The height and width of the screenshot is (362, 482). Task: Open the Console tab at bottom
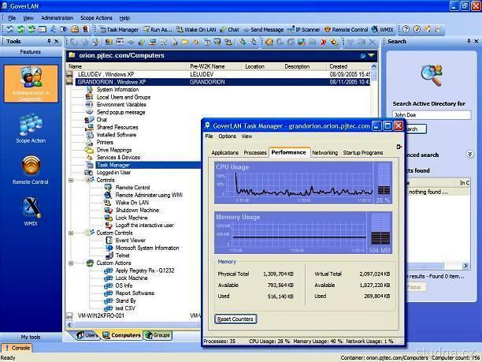17,348
